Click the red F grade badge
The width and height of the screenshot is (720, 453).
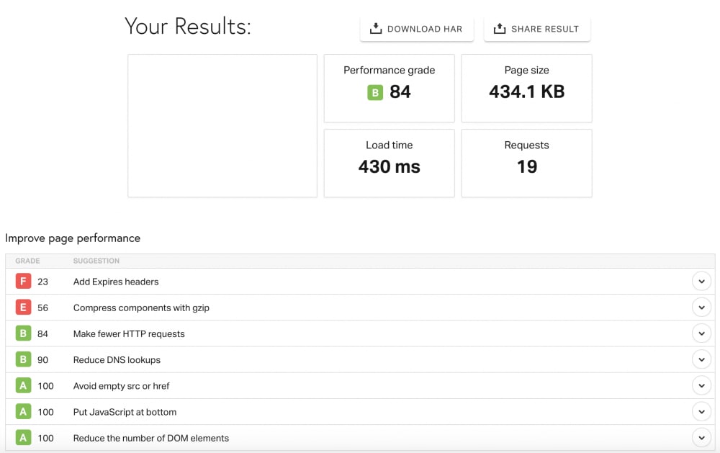click(23, 282)
